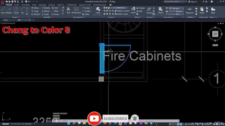Select the Polyline tool

click(x=8, y=10)
